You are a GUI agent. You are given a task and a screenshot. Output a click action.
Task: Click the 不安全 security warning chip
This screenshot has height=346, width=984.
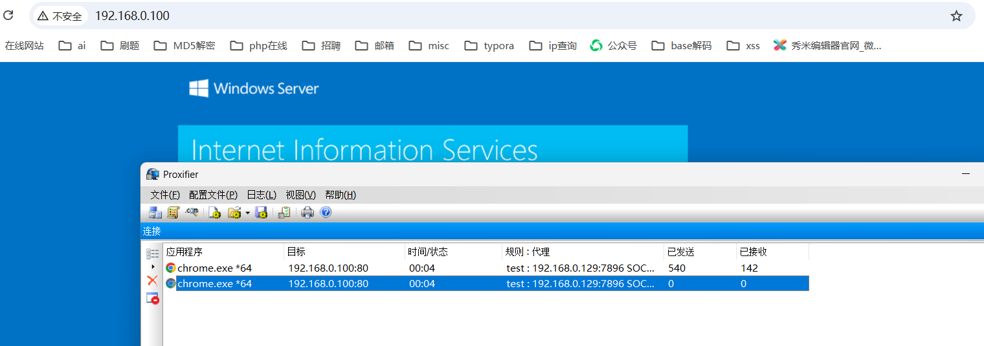pos(60,16)
